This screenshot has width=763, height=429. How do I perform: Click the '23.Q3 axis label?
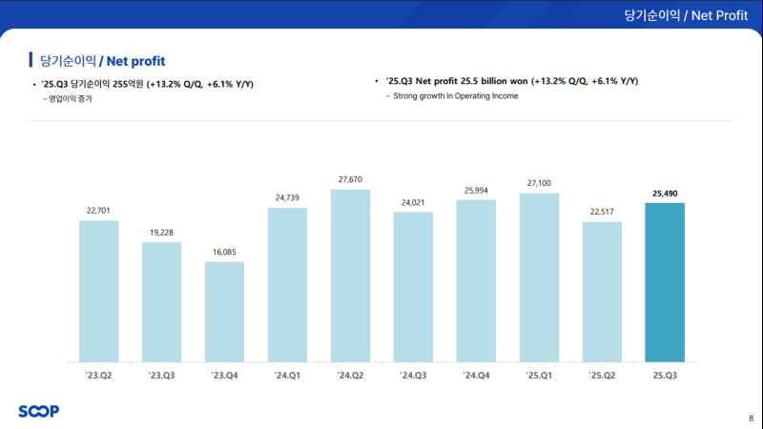click(161, 377)
